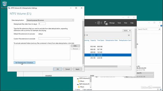Click the 'edb,jrs' default extensions text
Image resolution: width=163 pixels, height=91 pixels.
click(x=40, y=34)
